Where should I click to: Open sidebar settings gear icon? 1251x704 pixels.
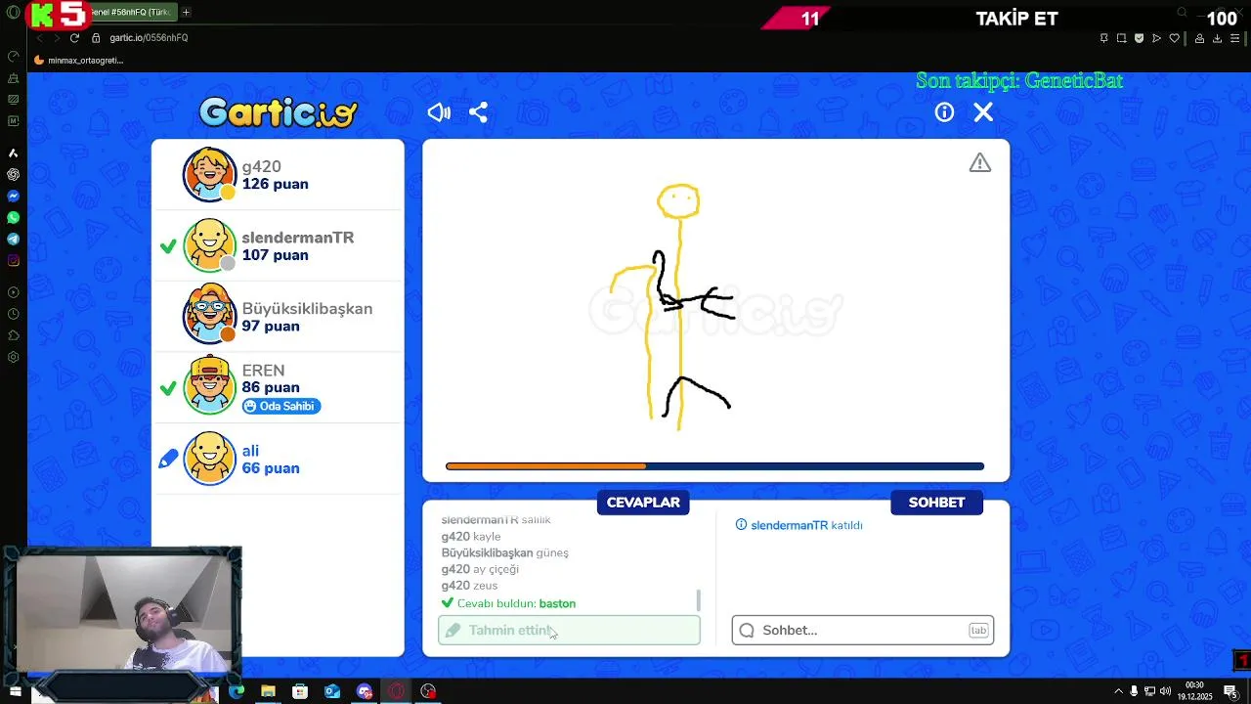[x=13, y=357]
